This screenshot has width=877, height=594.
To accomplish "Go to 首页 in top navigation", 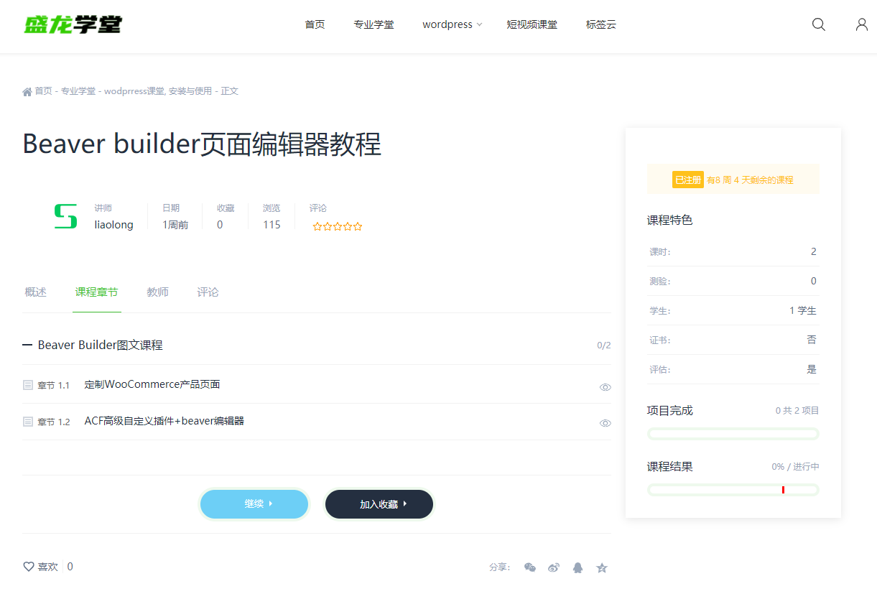I will pyautogui.click(x=315, y=24).
